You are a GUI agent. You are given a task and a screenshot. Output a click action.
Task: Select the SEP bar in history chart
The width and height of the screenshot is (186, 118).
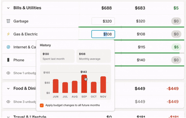tap(84, 84)
